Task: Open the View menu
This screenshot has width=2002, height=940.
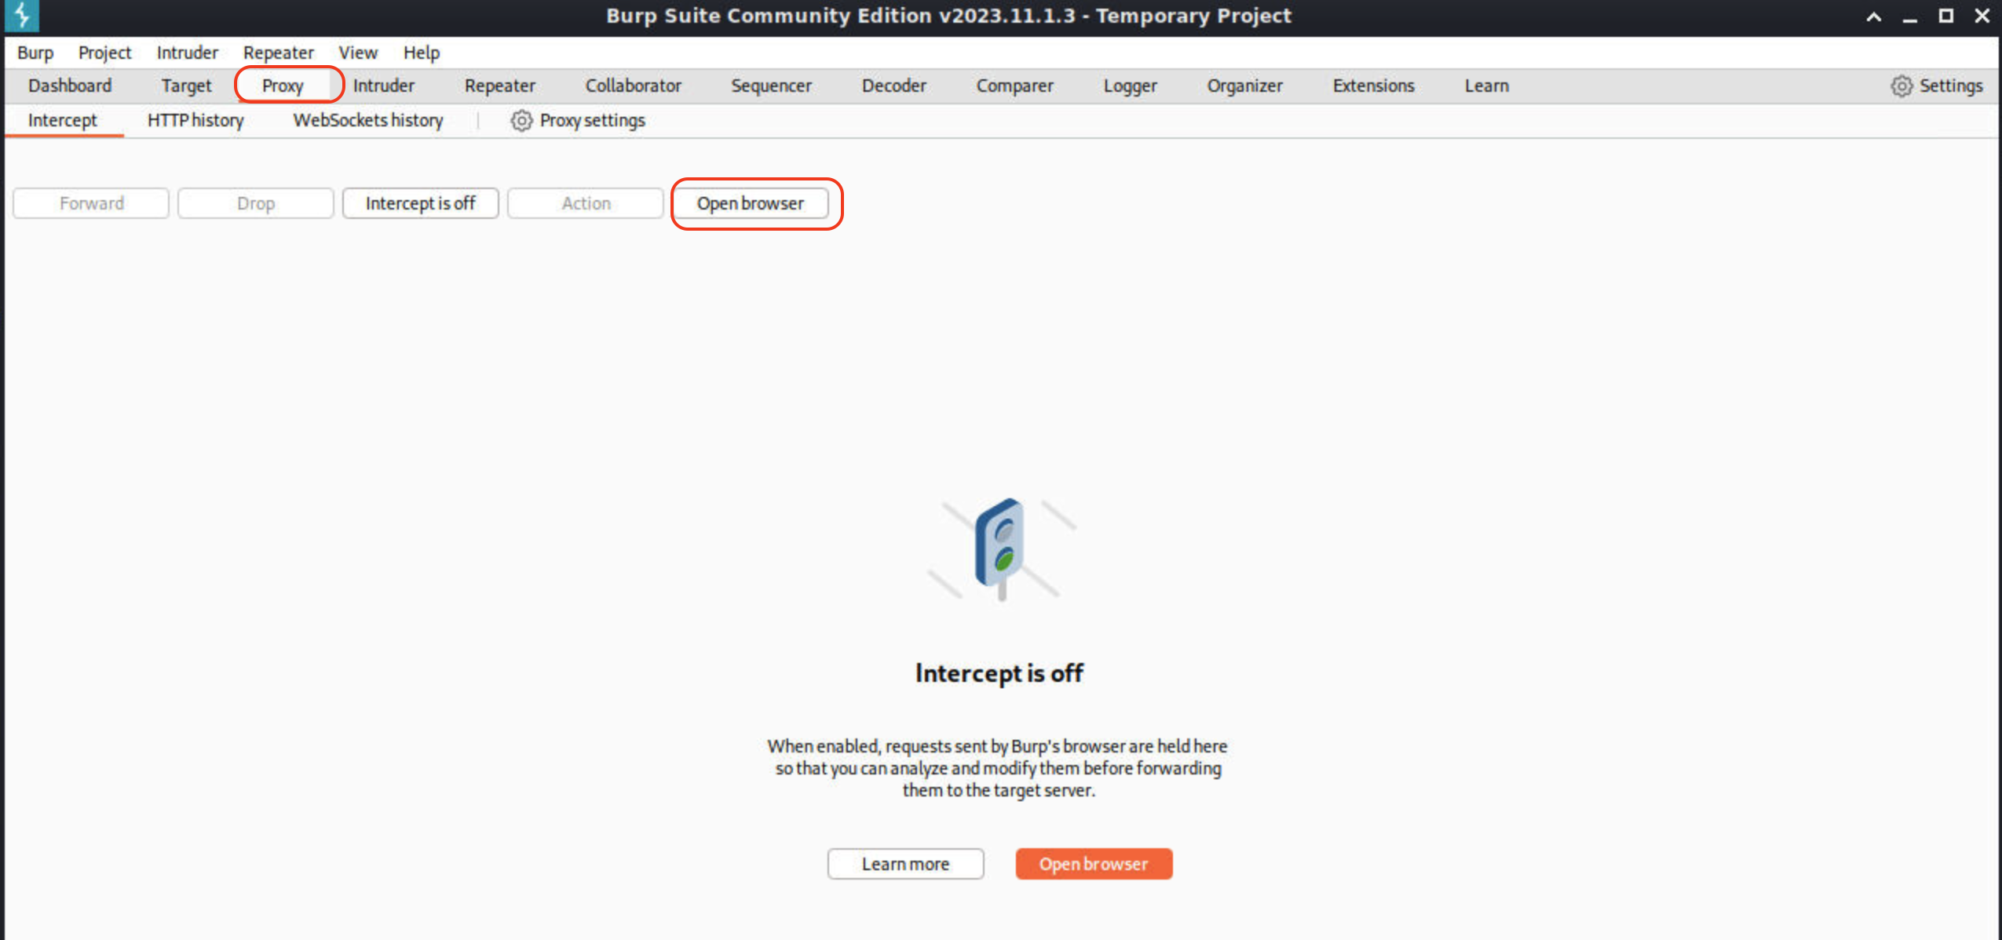Action: pyautogui.click(x=358, y=53)
